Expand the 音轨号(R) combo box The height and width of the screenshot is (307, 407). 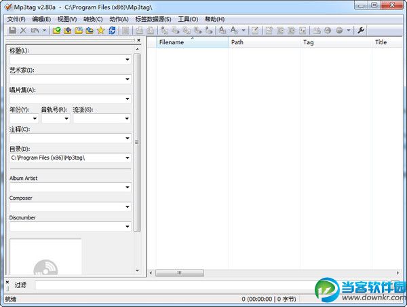[66, 119]
